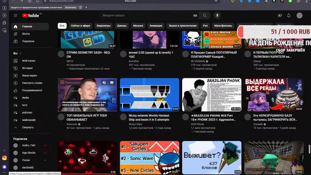Open the account avatar menu
Viewport: 311px width, 175px height.
[x=299, y=16]
